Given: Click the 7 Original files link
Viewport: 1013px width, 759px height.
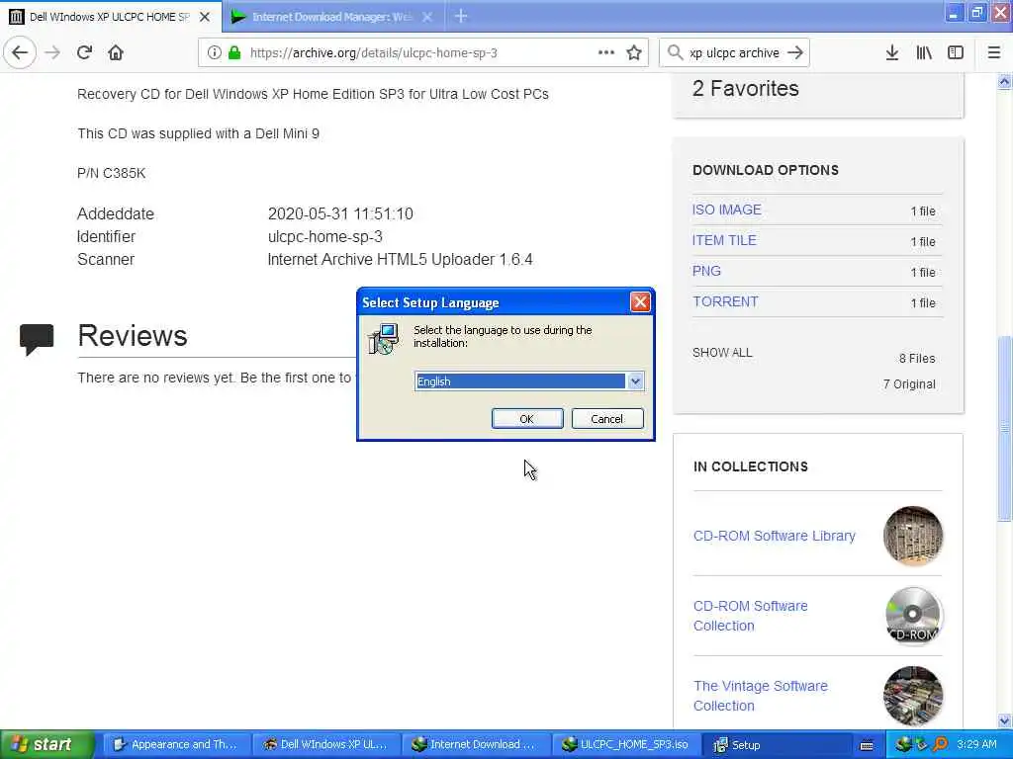Looking at the screenshot, I should pos(909,384).
